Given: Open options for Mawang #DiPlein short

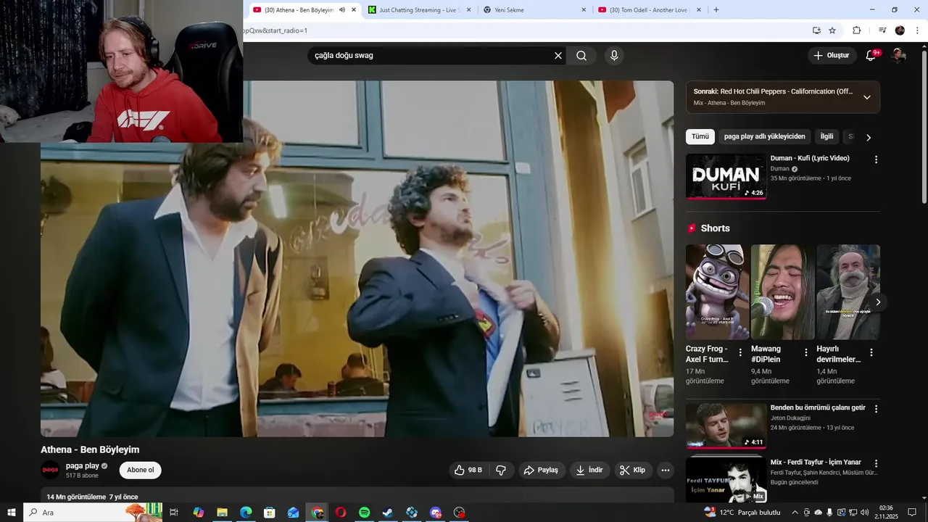Looking at the screenshot, I should [x=805, y=352].
